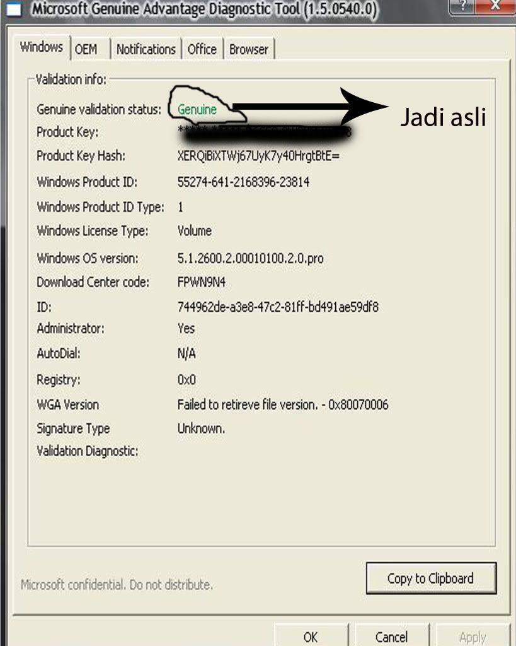This screenshot has height=646, width=516.
Task: Select the Notifications tab
Action: click(x=146, y=49)
